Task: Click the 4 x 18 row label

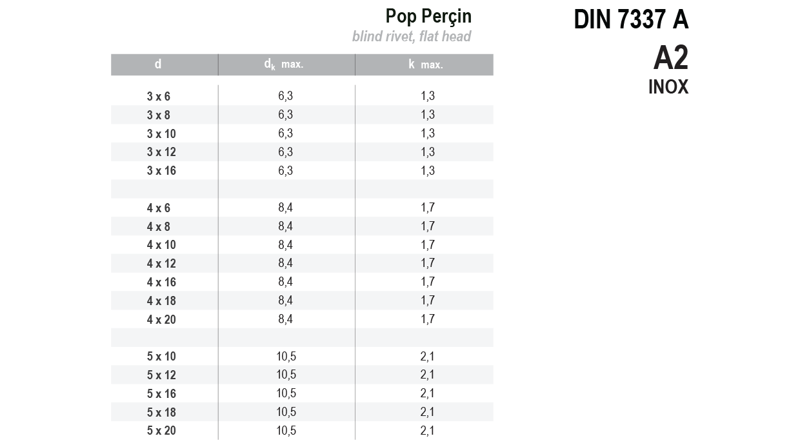Action: 161,301
